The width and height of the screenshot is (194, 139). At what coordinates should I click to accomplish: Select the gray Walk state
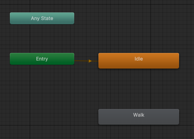click(x=139, y=117)
